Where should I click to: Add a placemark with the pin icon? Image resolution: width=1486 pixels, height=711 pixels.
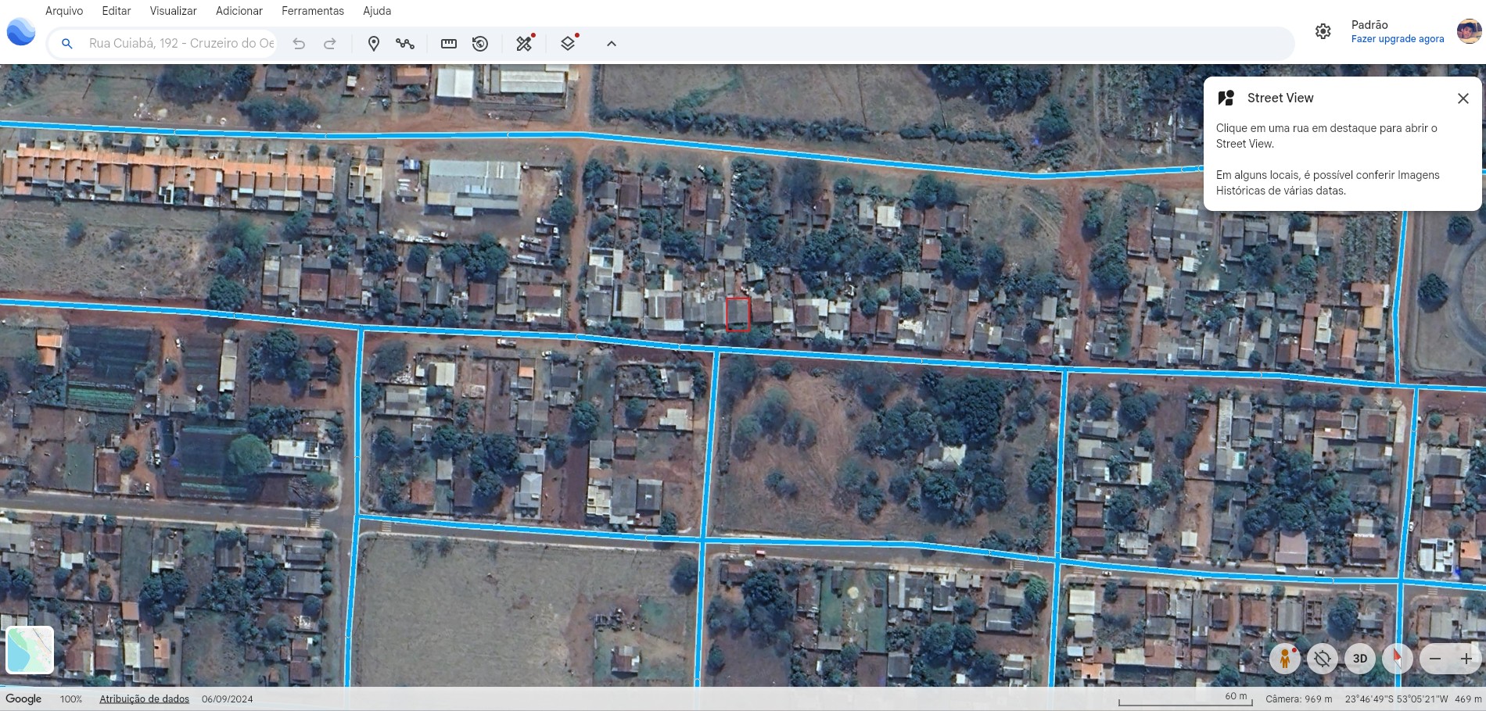pyautogui.click(x=374, y=44)
